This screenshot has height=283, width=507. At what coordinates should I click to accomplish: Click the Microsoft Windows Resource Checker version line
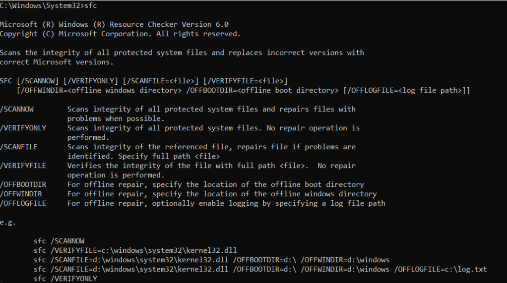114,24
